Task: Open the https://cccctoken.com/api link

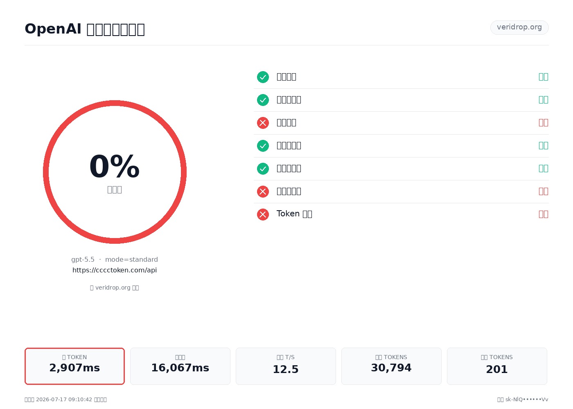Action: pos(115,270)
